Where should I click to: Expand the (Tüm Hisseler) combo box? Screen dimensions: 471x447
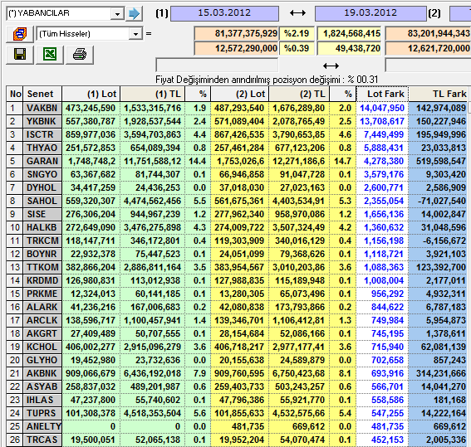[x=135, y=34]
